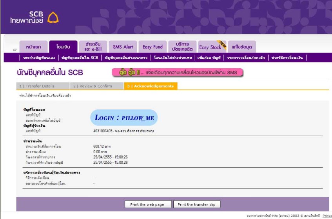Viewport: 332px width, 219px height.
Task: Choose เพิ่ม/ลด บัญชี submenu item
Action: pos(209,58)
